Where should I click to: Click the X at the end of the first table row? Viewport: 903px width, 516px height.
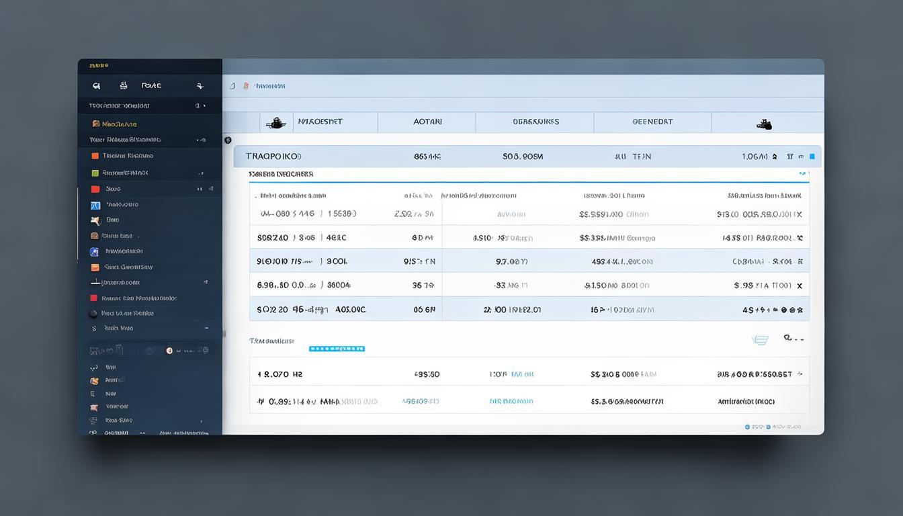pyautogui.click(x=798, y=215)
